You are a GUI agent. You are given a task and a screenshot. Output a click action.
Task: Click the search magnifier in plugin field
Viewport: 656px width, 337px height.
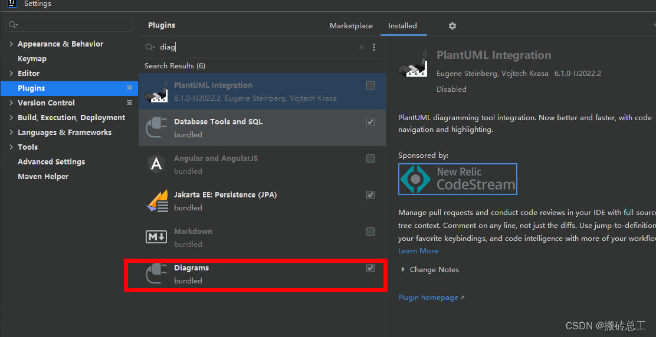pyautogui.click(x=150, y=47)
